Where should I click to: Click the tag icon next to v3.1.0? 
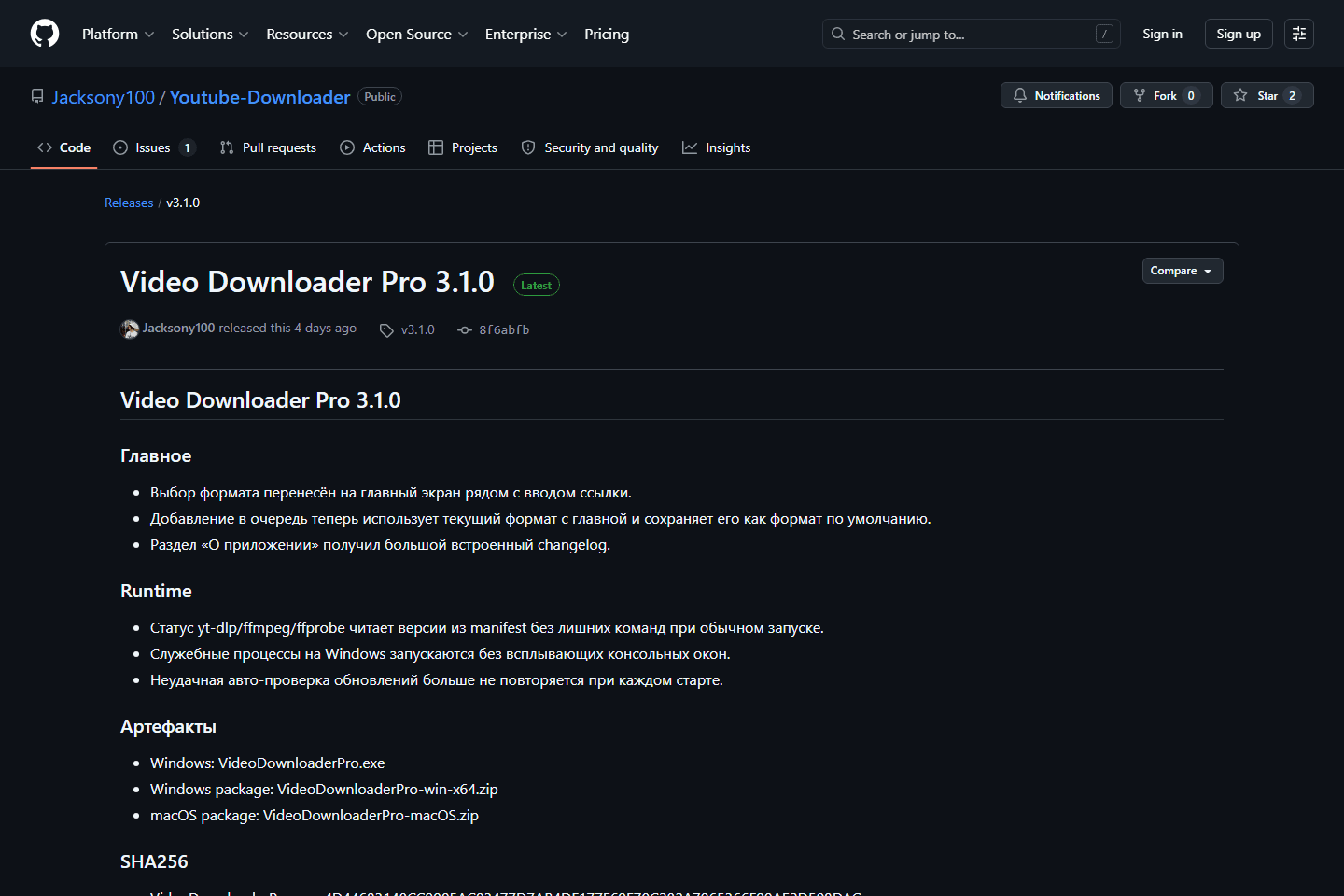[x=386, y=330]
